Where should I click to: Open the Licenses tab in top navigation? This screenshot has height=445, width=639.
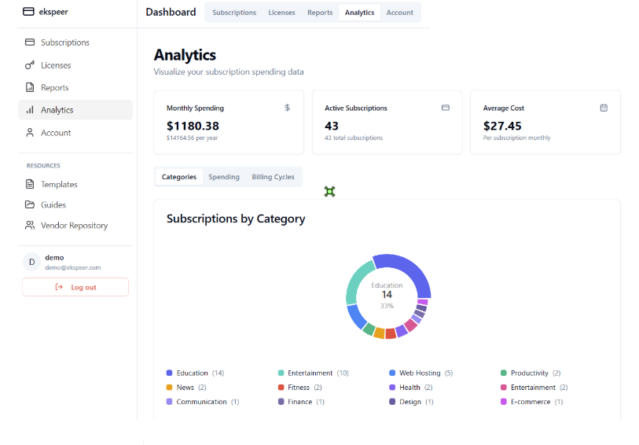point(281,13)
